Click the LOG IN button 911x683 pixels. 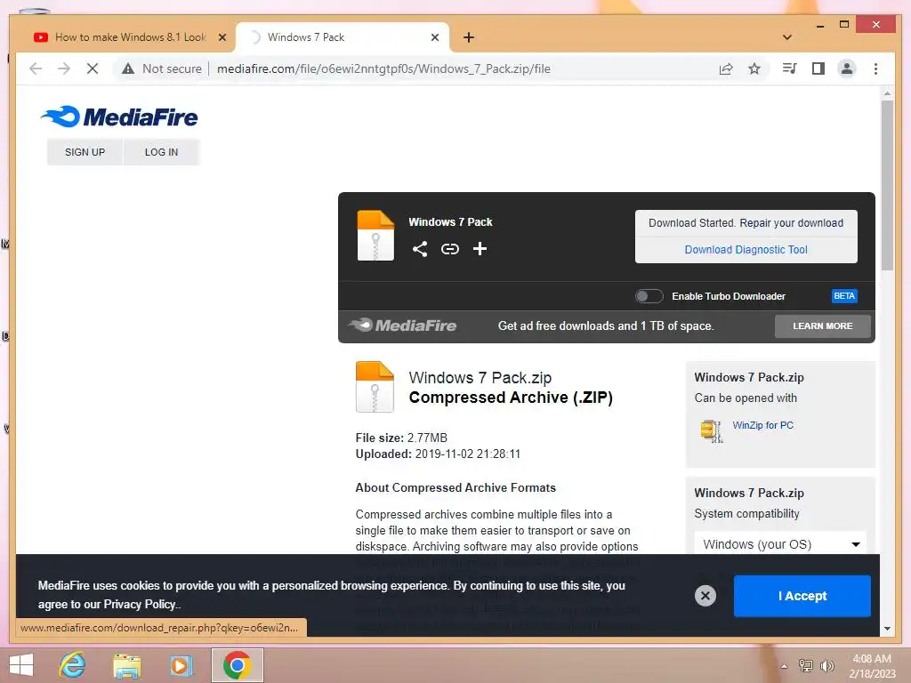pyautogui.click(x=161, y=152)
